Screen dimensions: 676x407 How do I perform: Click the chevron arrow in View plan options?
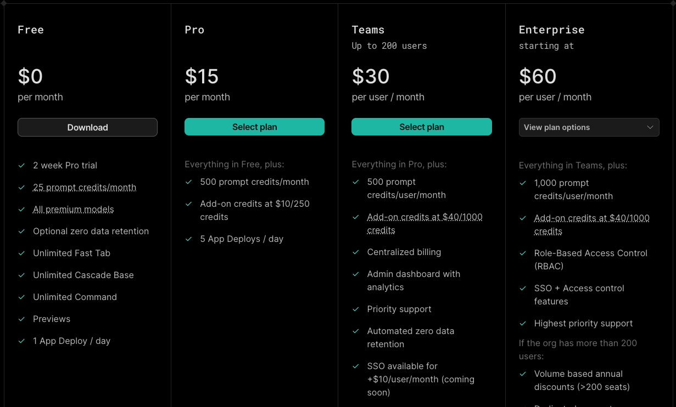[x=650, y=127]
